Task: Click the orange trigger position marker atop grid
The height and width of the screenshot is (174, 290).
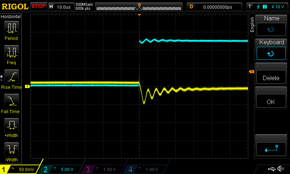Action: pos(140,15)
